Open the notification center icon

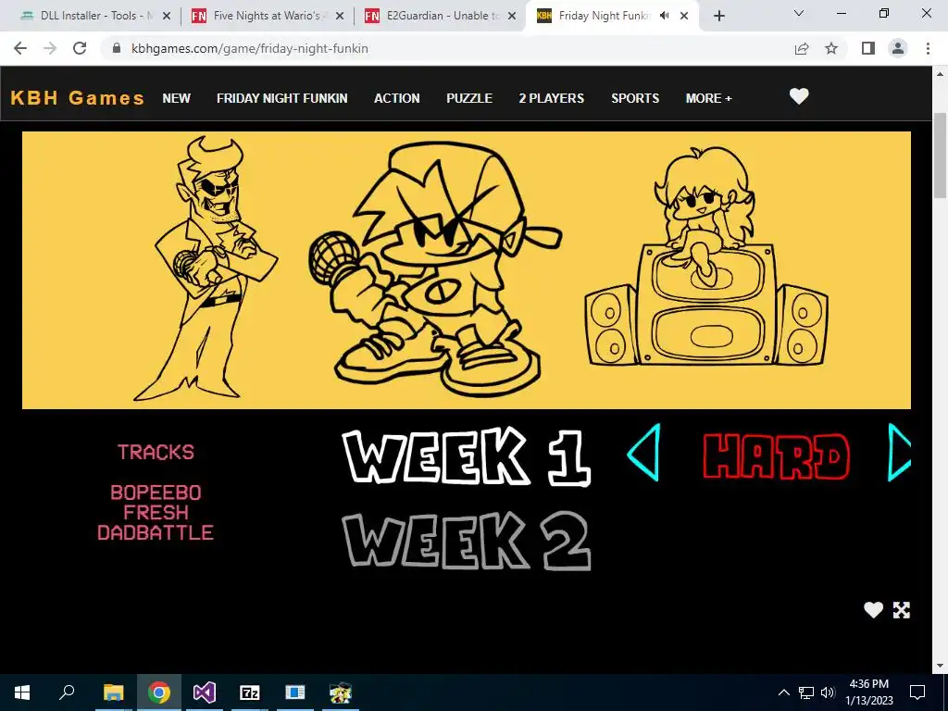917,692
